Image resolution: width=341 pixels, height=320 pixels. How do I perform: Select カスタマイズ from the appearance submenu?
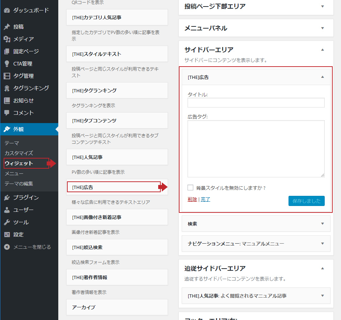pos(19,153)
